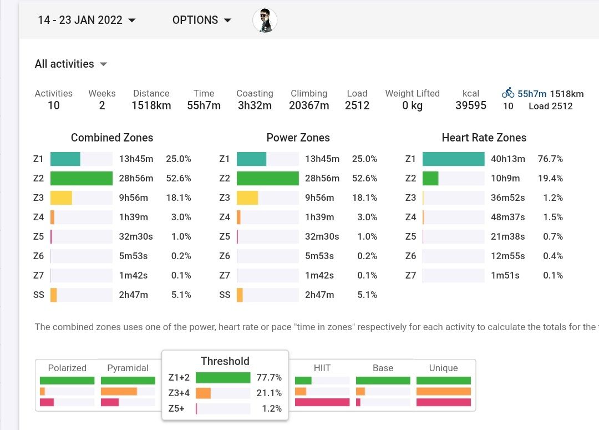Click the Combined Zones SS sweet spot bar
This screenshot has width=599, height=430.
point(54,295)
